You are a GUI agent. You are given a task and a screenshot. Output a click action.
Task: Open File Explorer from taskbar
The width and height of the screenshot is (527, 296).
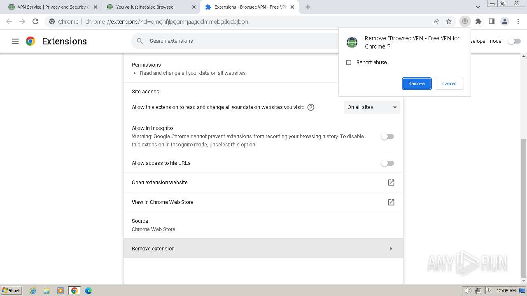47,291
